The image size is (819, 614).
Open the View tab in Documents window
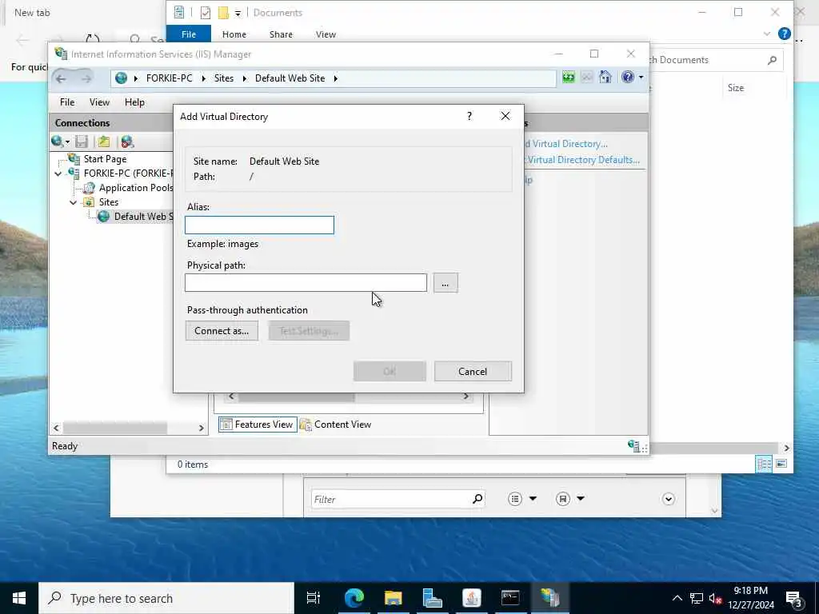pyautogui.click(x=326, y=34)
